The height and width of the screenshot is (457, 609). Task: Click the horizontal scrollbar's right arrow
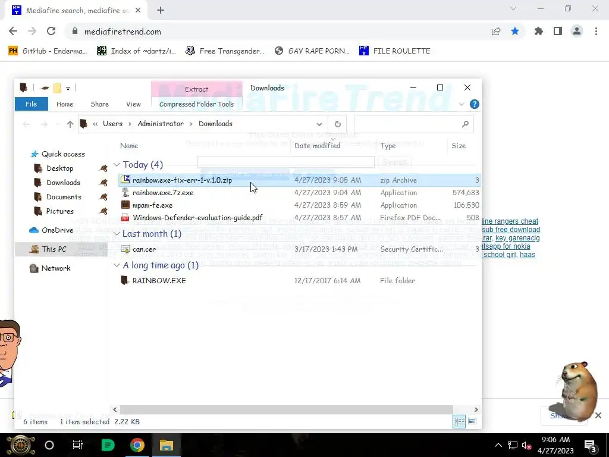[x=476, y=409]
